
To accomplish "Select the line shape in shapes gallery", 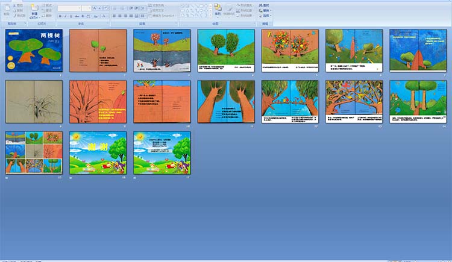I will 192,5.
